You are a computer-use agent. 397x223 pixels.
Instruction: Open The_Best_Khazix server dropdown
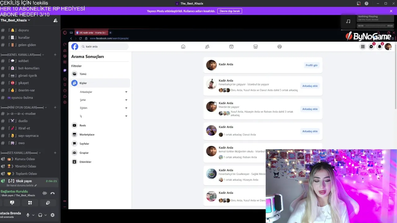pyautogui.click(x=16, y=20)
